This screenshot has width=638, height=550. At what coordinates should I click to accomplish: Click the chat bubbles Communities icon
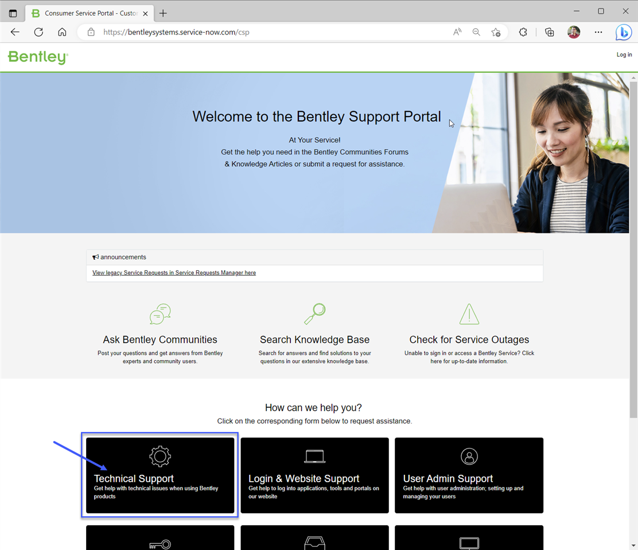click(x=160, y=314)
